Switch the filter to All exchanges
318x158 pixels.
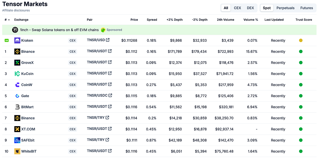pyautogui.click(x=226, y=8)
